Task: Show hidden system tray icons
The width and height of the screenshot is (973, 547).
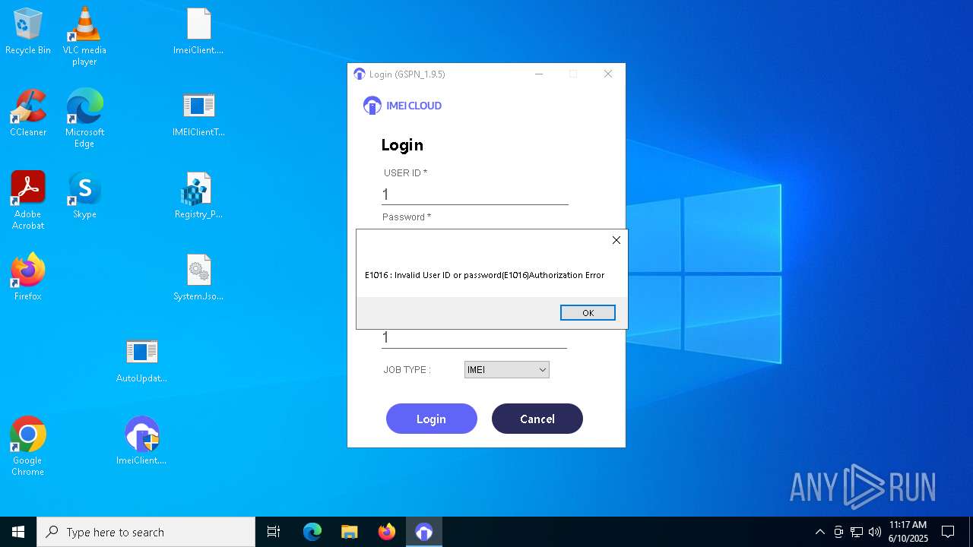Action: pyautogui.click(x=819, y=532)
